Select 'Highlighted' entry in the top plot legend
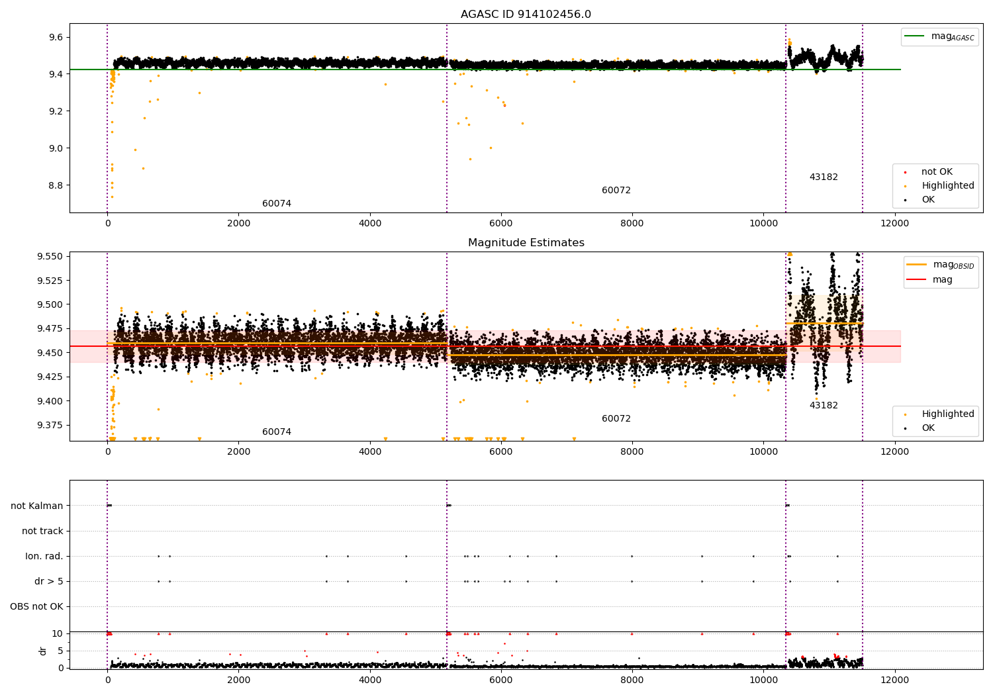Screen dimensions: 993x695 tap(948, 186)
